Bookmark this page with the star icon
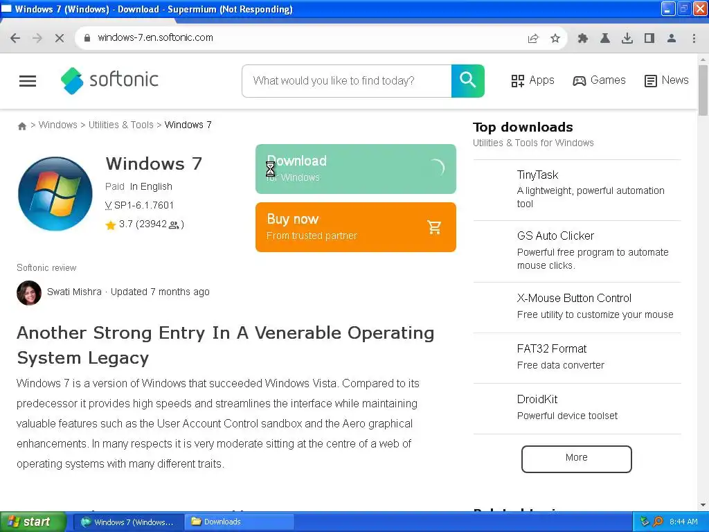Viewport: 709px width, 532px height. point(555,39)
